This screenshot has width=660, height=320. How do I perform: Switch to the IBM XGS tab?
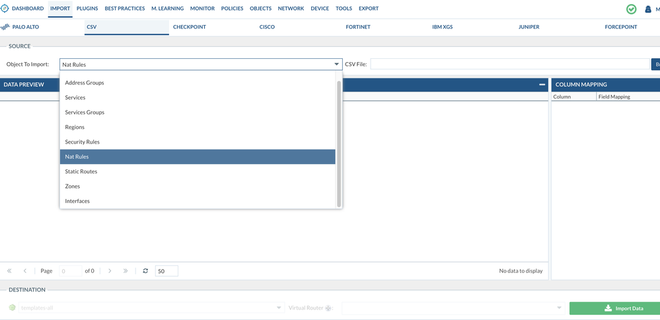coord(443,27)
